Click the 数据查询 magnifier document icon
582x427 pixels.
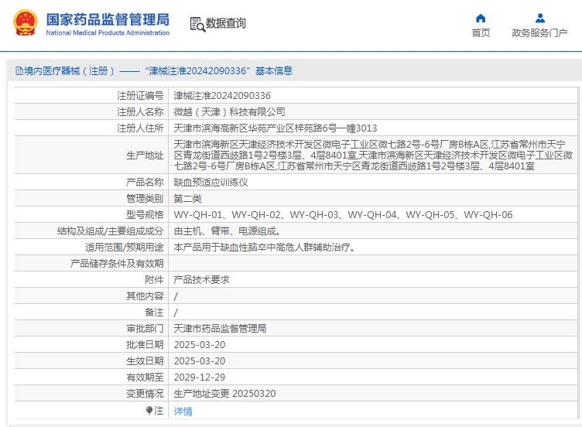click(x=197, y=24)
